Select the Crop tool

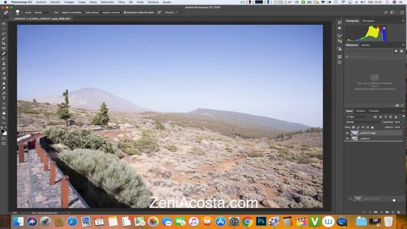[x=4, y=44]
